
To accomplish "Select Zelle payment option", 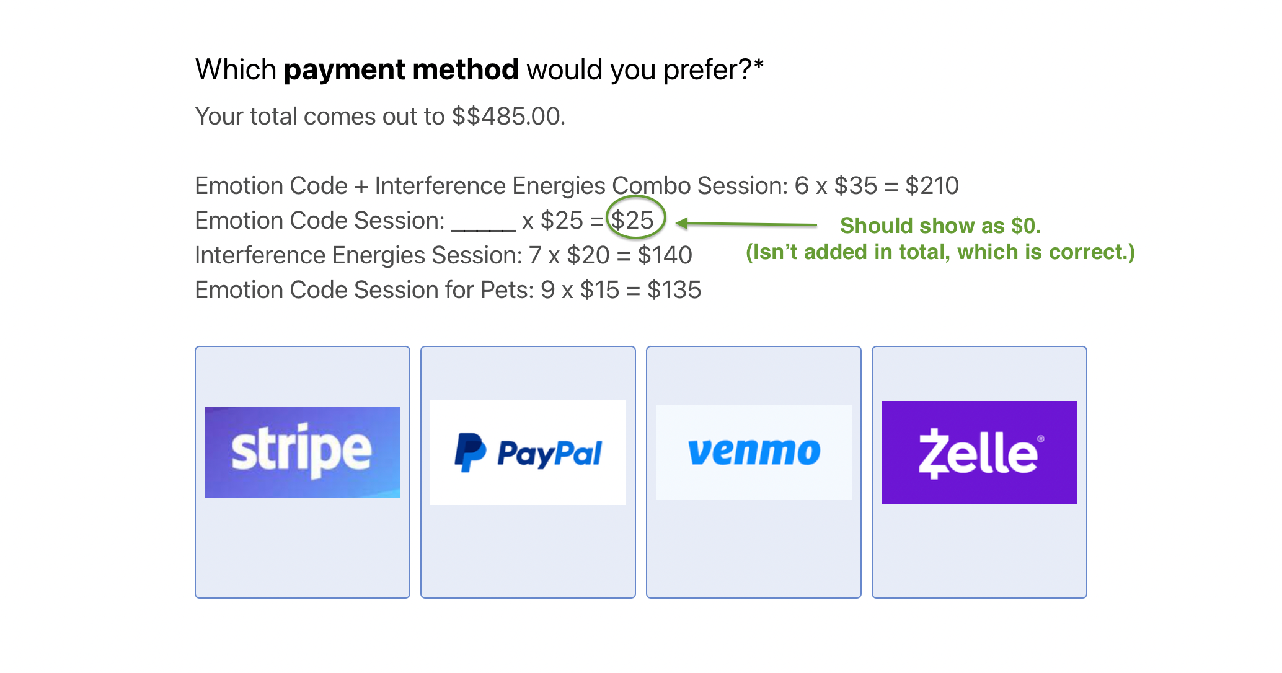I will click(x=979, y=472).
